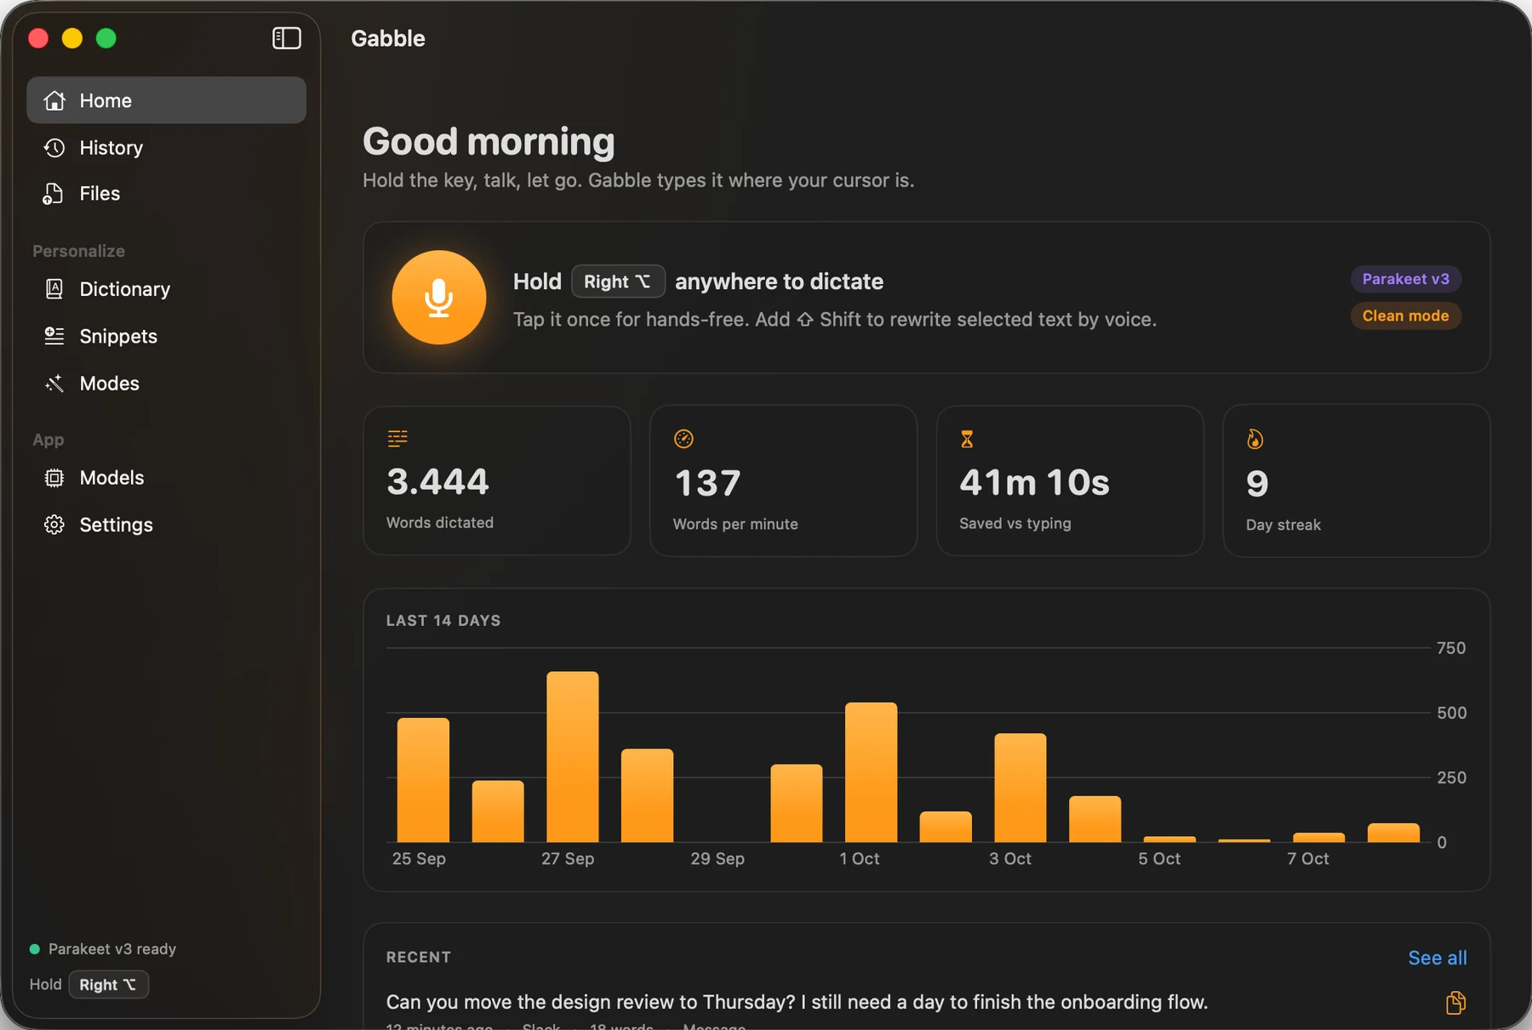Click the flame Day streak icon
Viewport: 1532px width, 1030px height.
[x=1255, y=439]
